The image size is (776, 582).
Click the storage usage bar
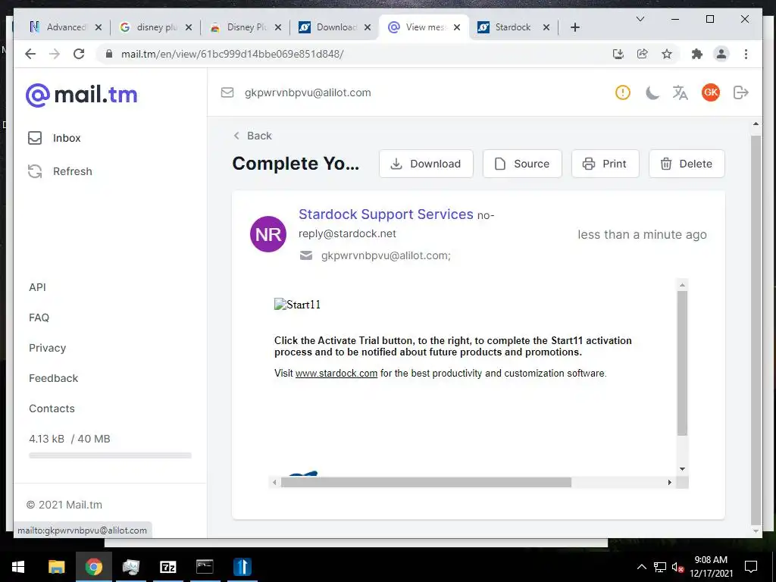pyautogui.click(x=110, y=455)
